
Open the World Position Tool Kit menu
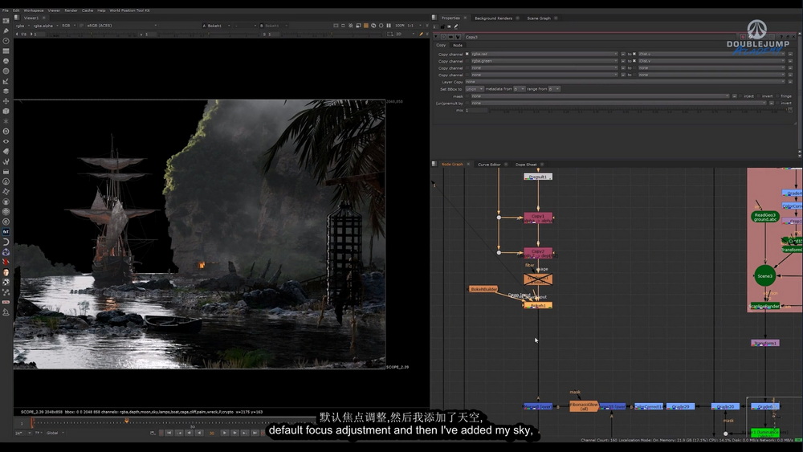pyautogui.click(x=129, y=10)
